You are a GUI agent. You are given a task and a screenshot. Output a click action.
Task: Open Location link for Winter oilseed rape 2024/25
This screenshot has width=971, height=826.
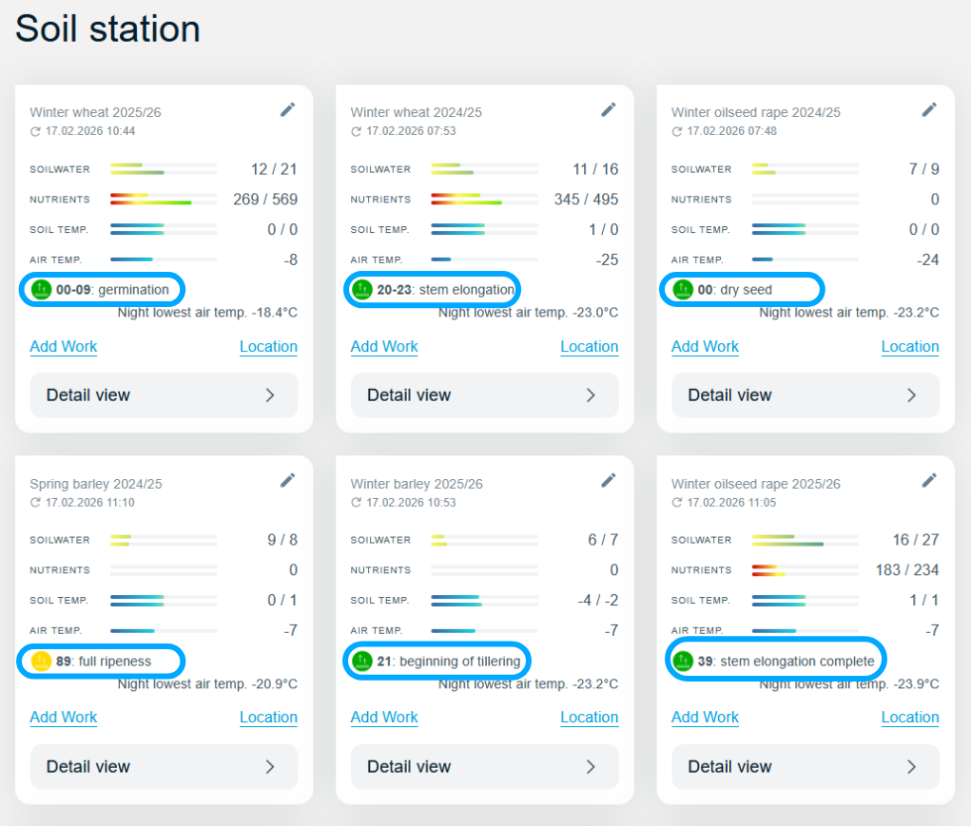(x=909, y=347)
